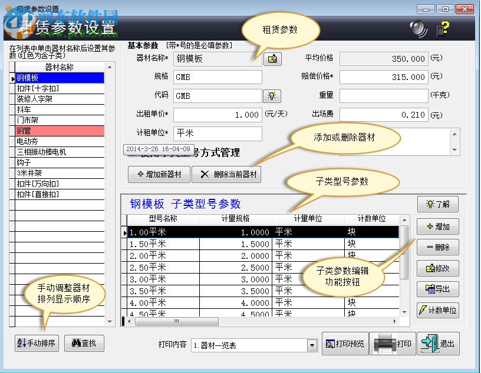The image size is (481, 373).
Task: Click the lightning icon on 计数单位 button
Action: click(421, 310)
